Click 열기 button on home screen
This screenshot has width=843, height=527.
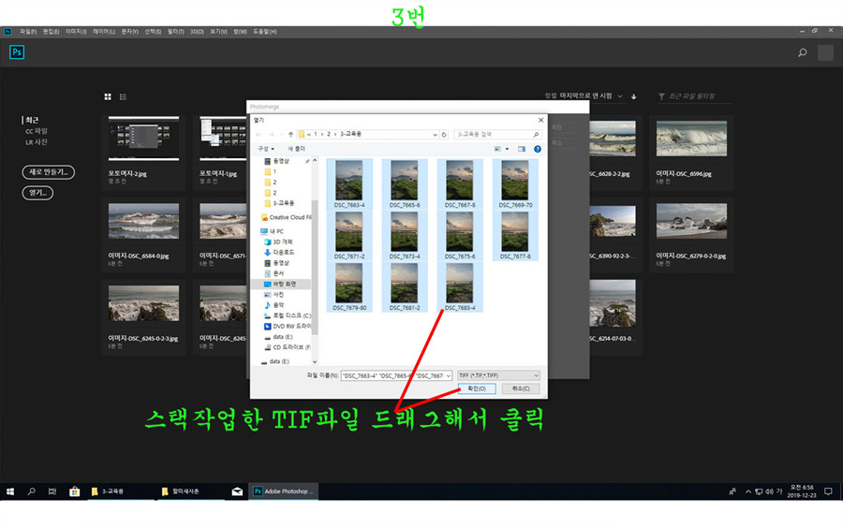tap(37, 192)
